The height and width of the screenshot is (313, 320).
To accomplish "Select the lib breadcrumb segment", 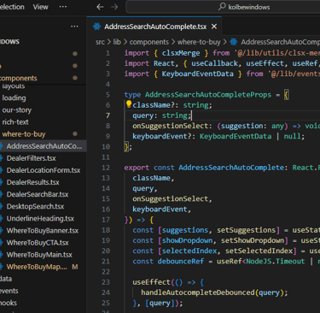I will (117, 42).
